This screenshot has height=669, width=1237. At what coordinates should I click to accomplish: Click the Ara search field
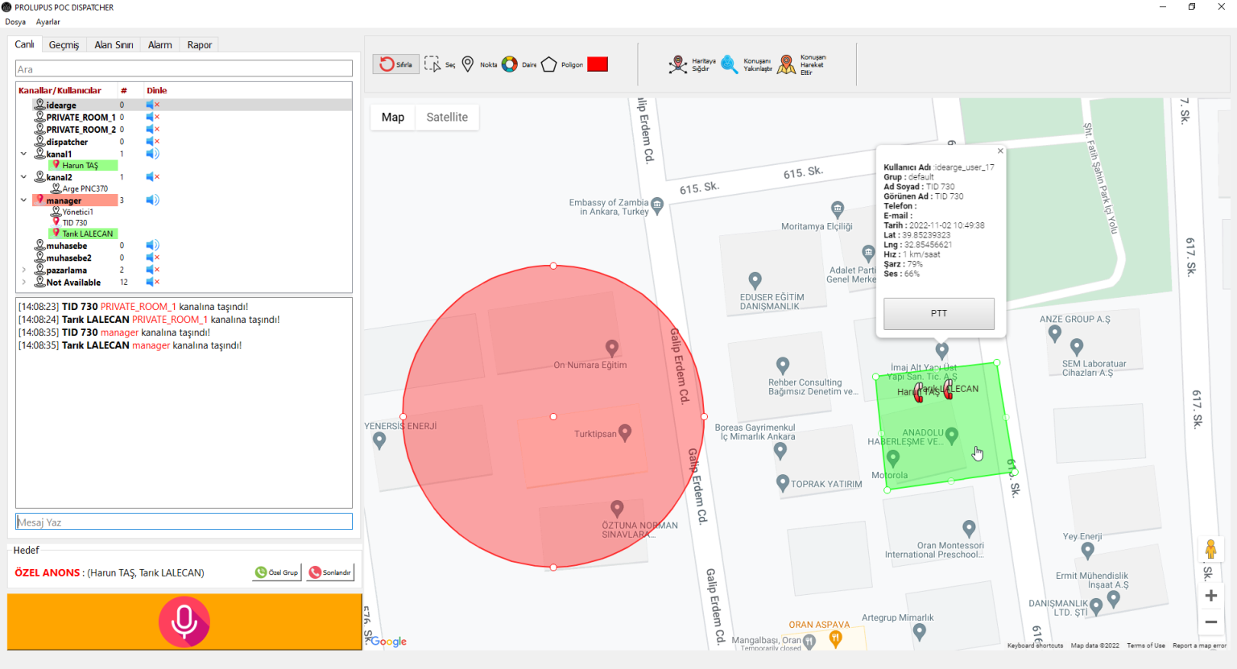click(x=184, y=69)
